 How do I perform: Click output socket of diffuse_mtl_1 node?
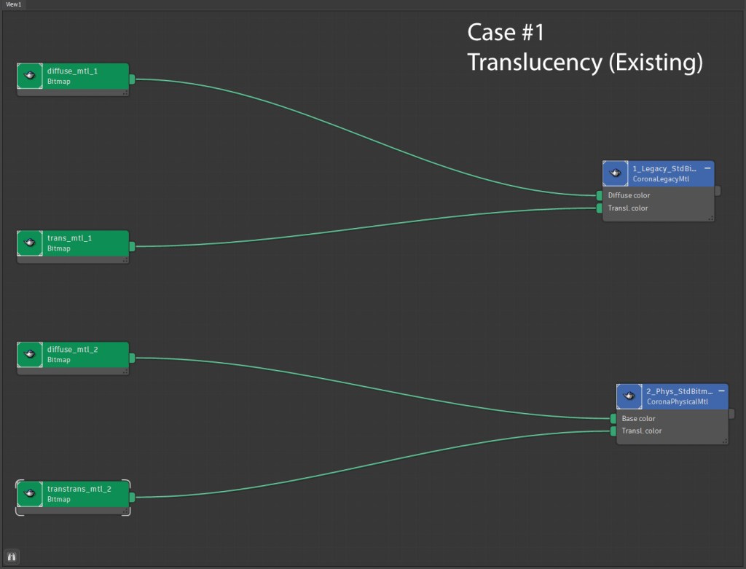[x=132, y=79]
